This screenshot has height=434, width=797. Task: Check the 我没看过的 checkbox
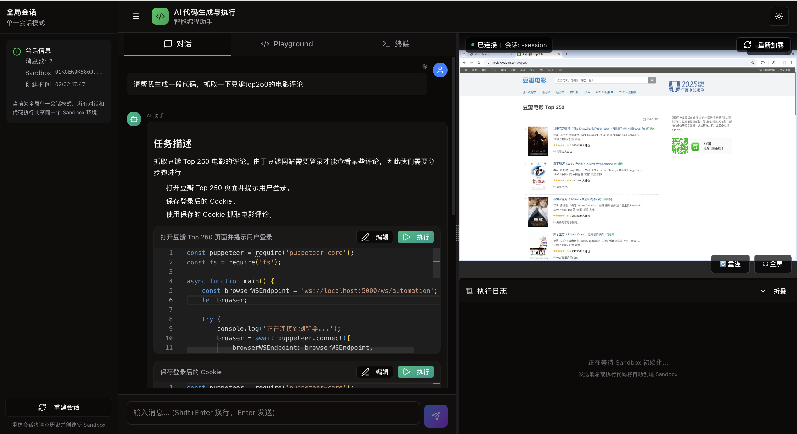click(644, 119)
